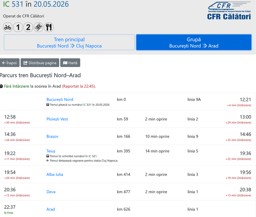Open the Hartă map button
Image resolution: width=256 pixels, height=217 pixels.
coord(70,63)
